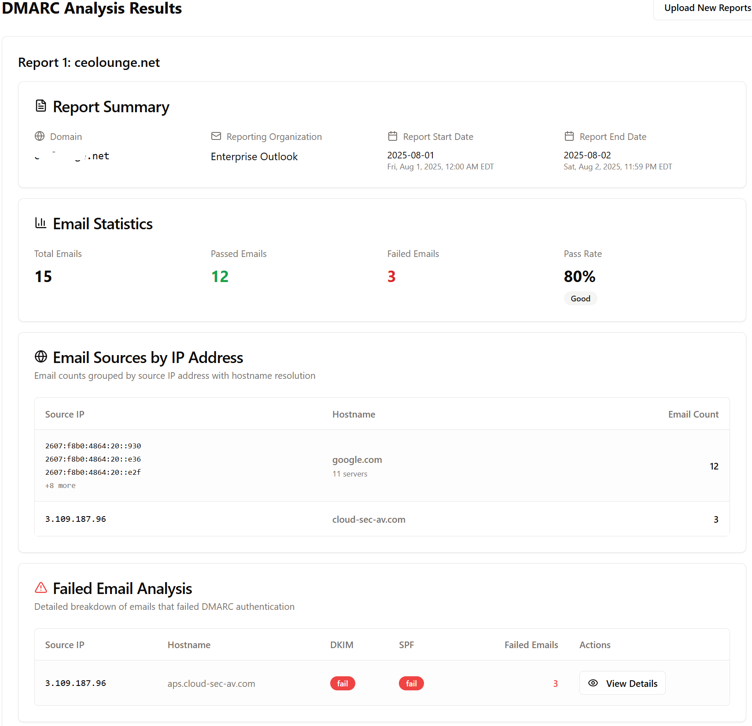The image size is (752, 726).
Task: Click the Good pass rate badge
Action: point(580,298)
